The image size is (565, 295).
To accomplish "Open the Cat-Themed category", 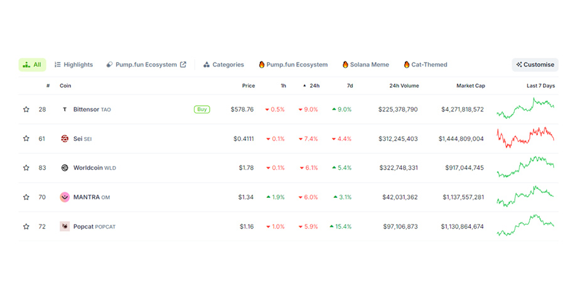I will click(x=426, y=65).
